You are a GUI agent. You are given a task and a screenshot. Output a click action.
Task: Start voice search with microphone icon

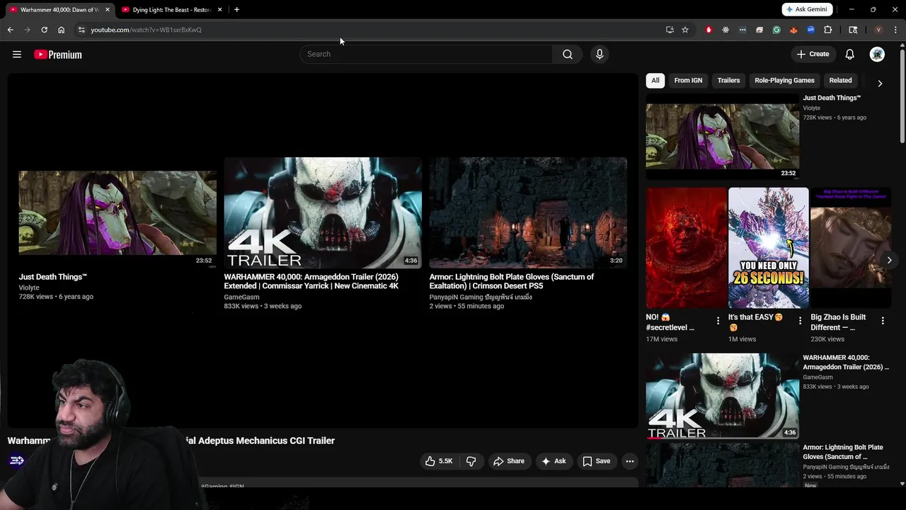click(599, 55)
